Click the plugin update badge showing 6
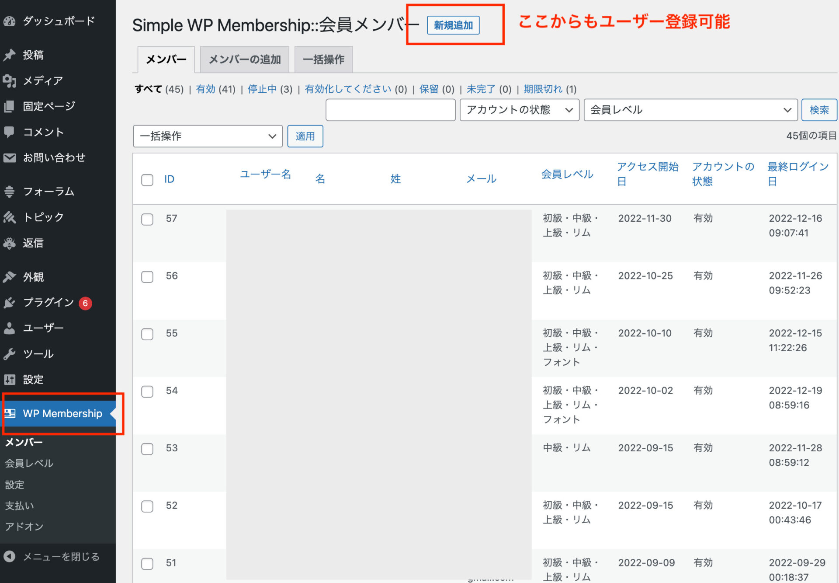This screenshot has width=839, height=583. click(x=85, y=303)
